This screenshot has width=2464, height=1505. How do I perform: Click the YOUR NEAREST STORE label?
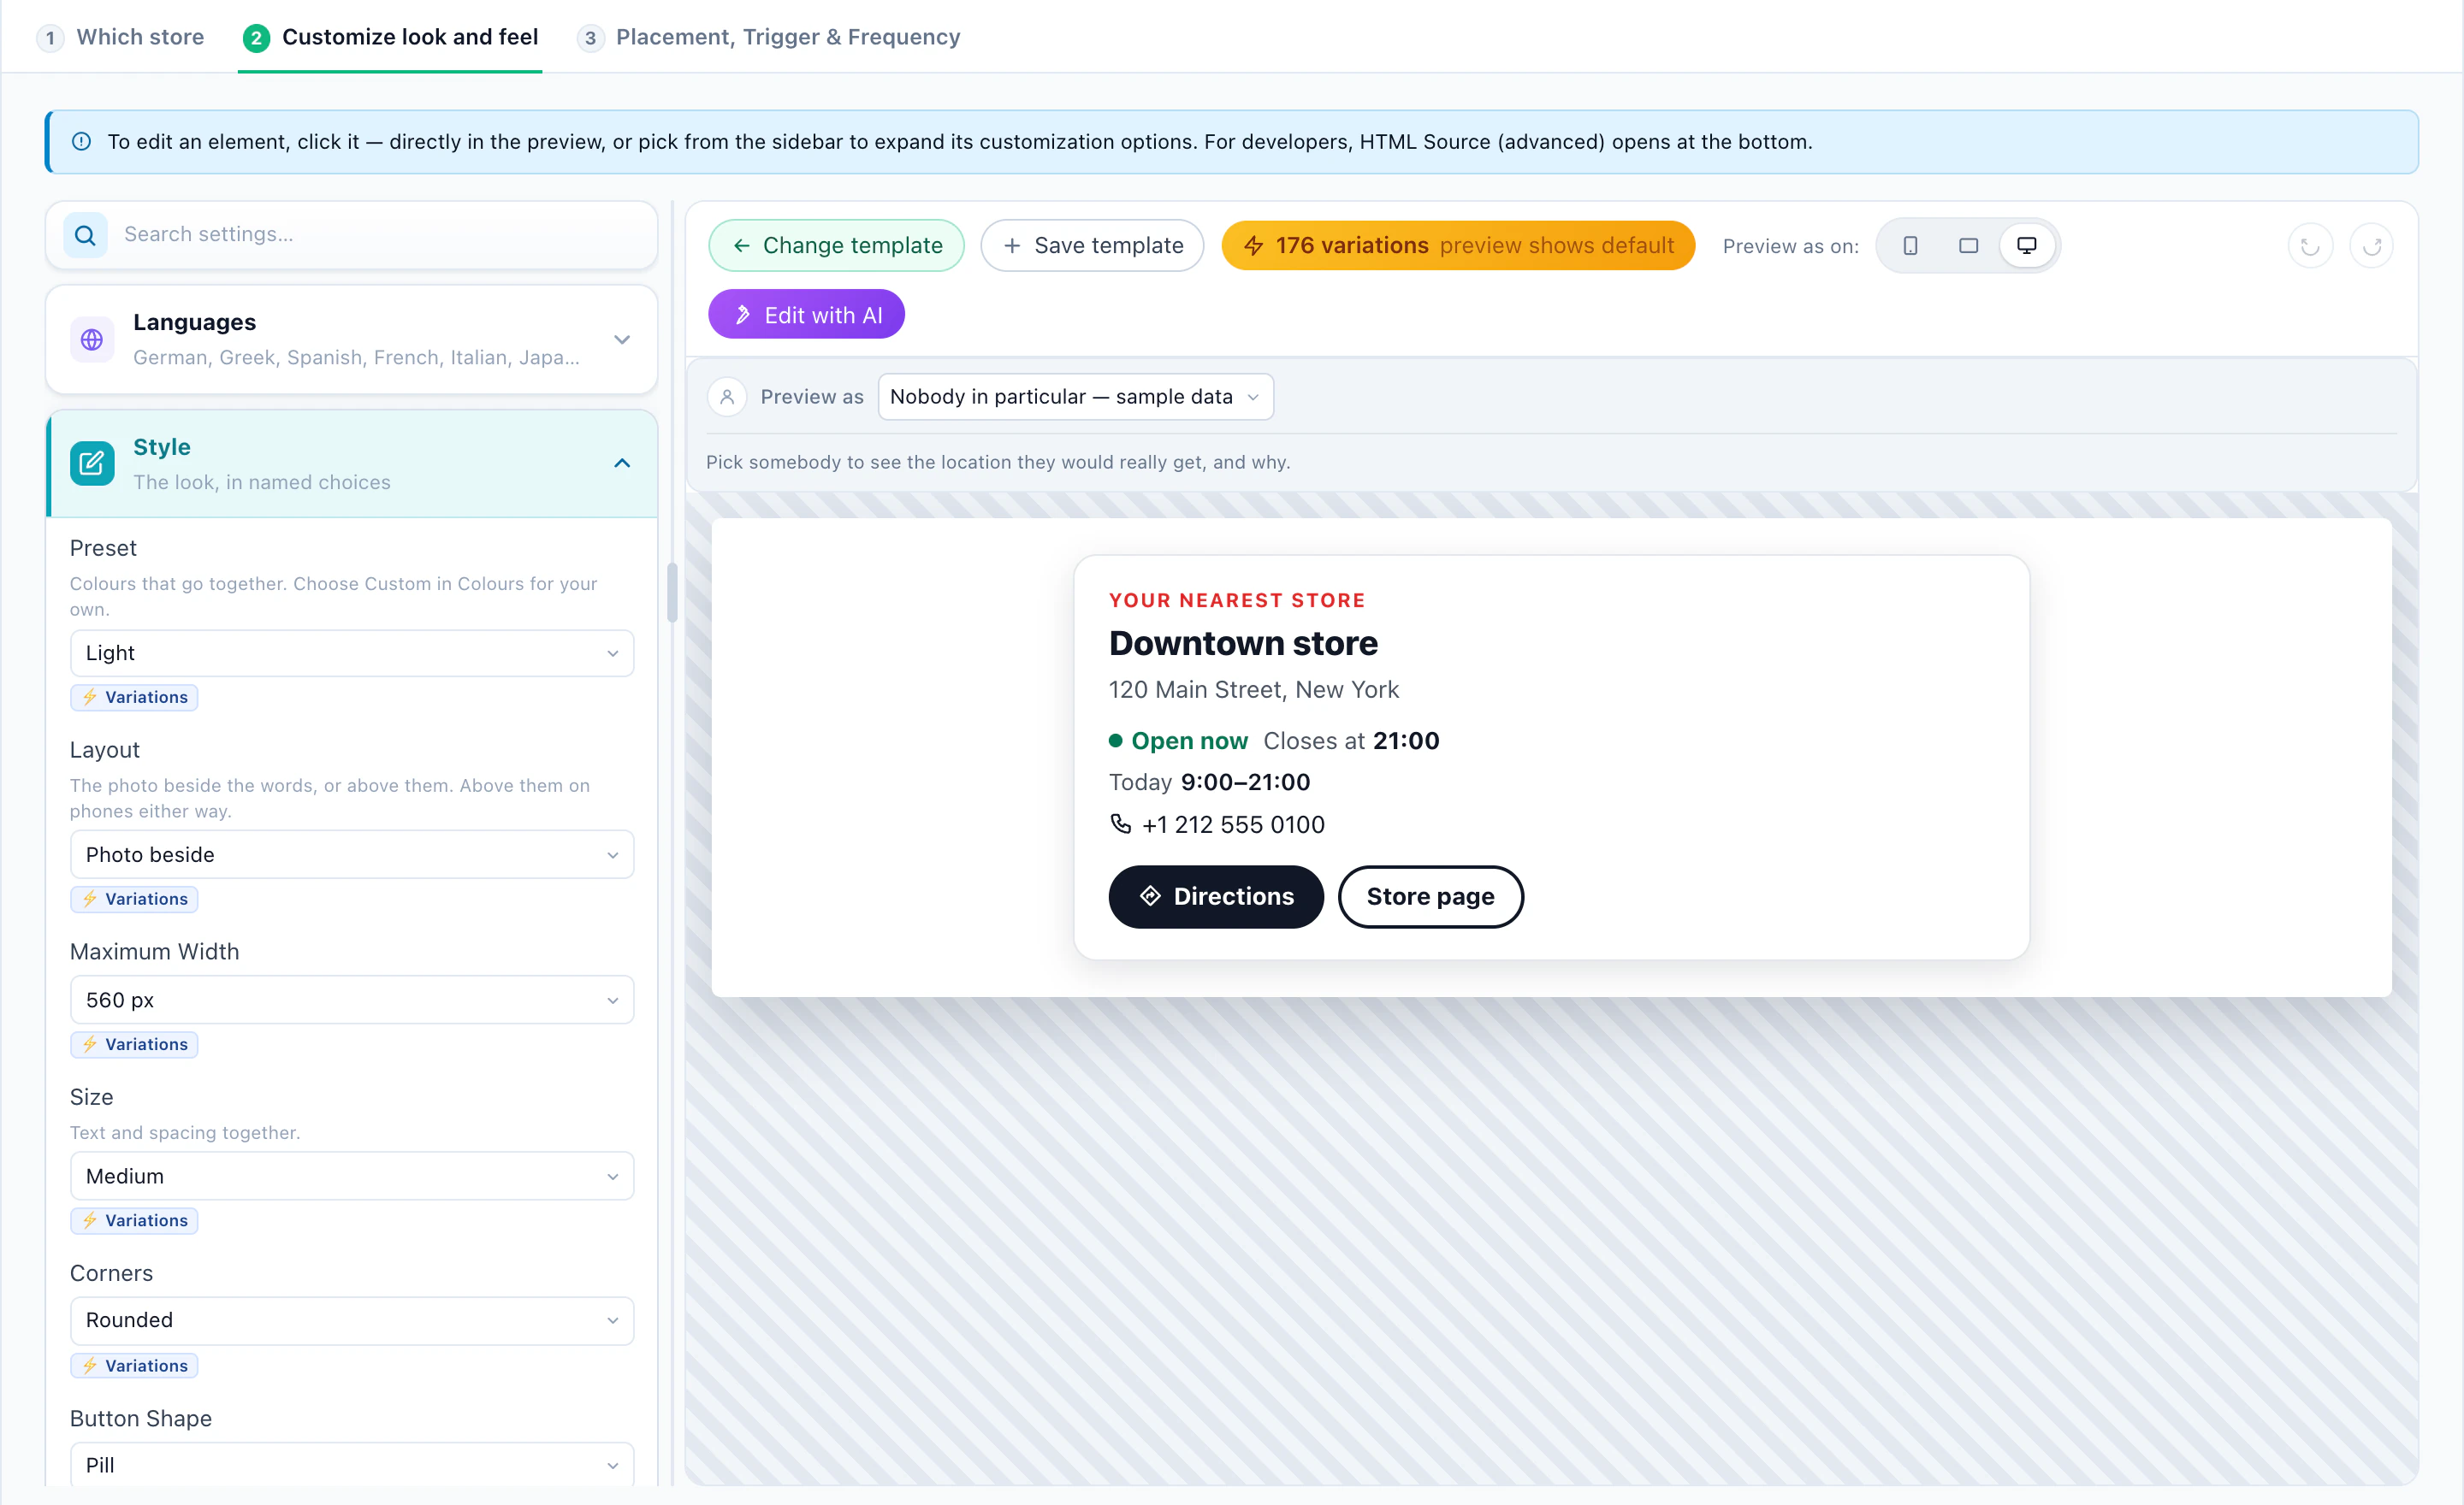click(1237, 599)
